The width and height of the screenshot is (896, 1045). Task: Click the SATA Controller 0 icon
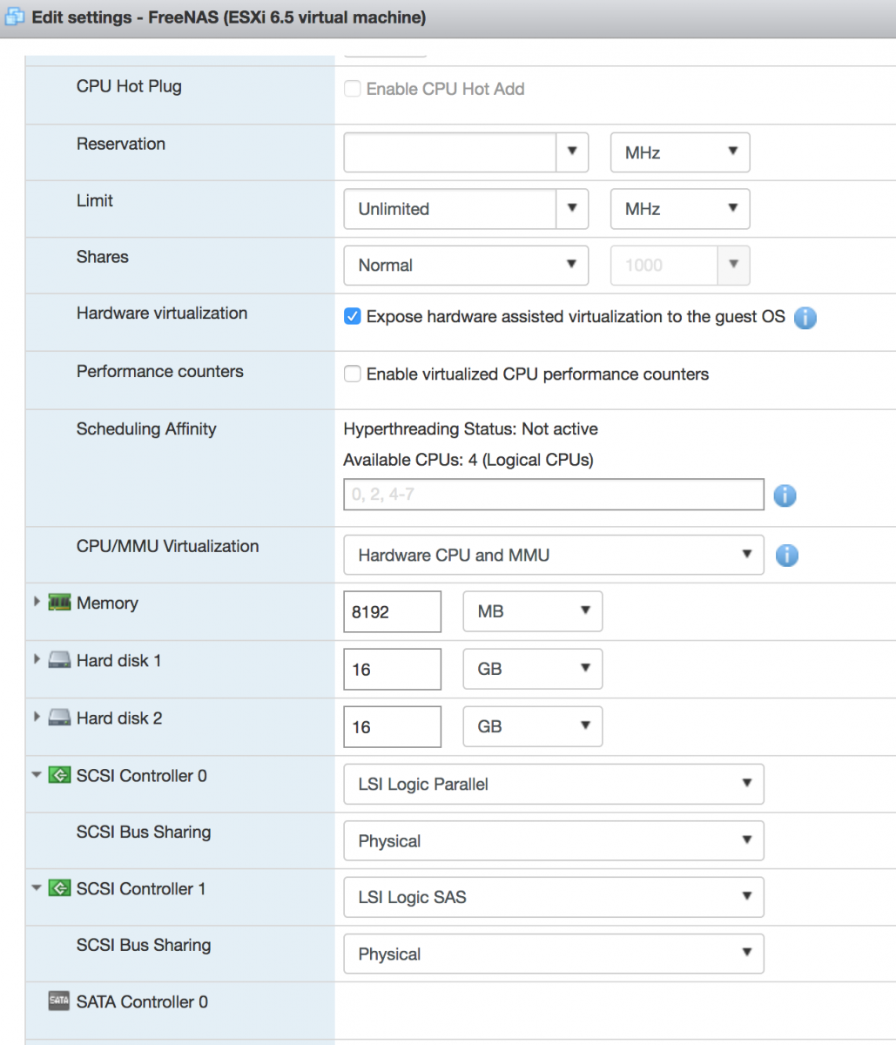point(59,1001)
